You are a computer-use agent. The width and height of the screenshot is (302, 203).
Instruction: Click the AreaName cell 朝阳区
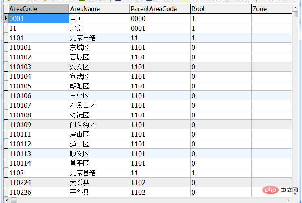(99, 86)
